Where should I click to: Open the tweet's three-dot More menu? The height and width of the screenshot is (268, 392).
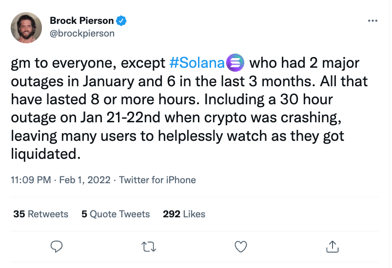372,21
